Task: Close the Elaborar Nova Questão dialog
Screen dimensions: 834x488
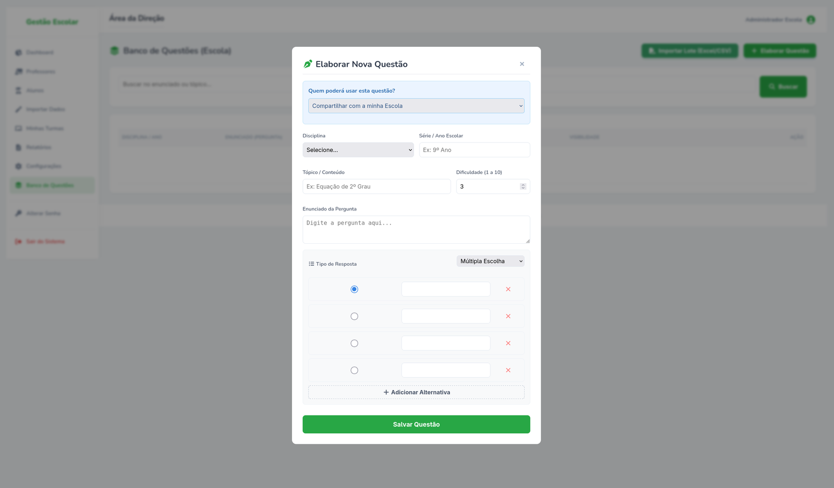Action: pyautogui.click(x=522, y=64)
